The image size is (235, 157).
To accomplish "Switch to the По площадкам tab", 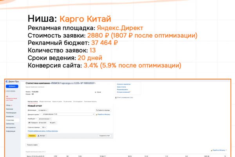I will point(78,102).
